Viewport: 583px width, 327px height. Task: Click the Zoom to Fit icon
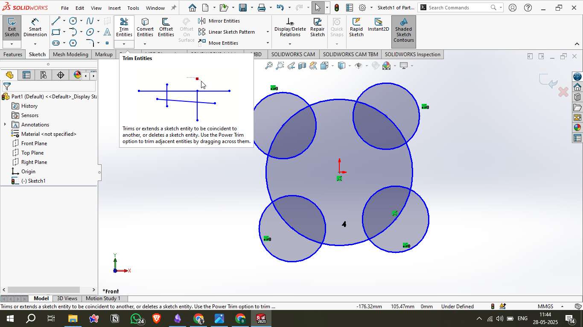(269, 66)
